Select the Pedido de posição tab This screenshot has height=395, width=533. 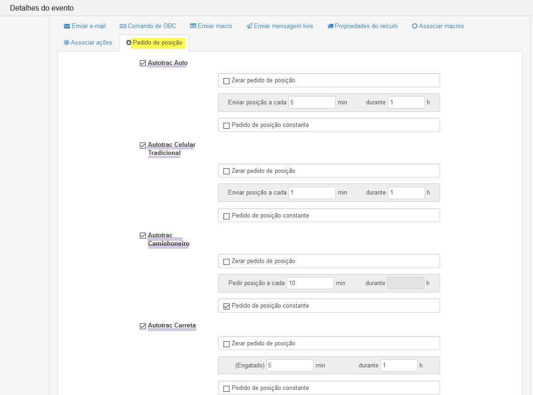pos(155,43)
